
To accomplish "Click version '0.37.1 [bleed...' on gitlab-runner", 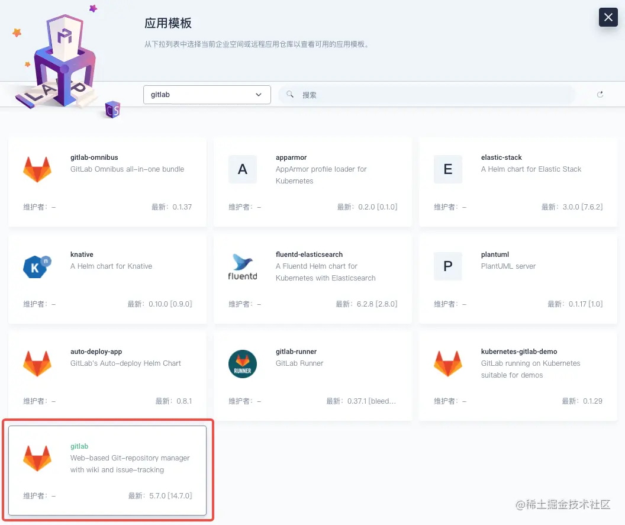I will 372,401.
